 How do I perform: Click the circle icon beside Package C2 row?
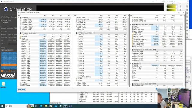(133, 52)
